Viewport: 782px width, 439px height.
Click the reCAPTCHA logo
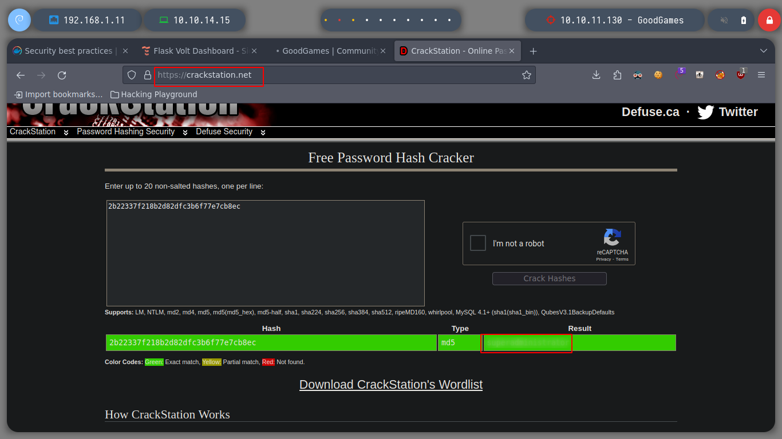[612, 238]
